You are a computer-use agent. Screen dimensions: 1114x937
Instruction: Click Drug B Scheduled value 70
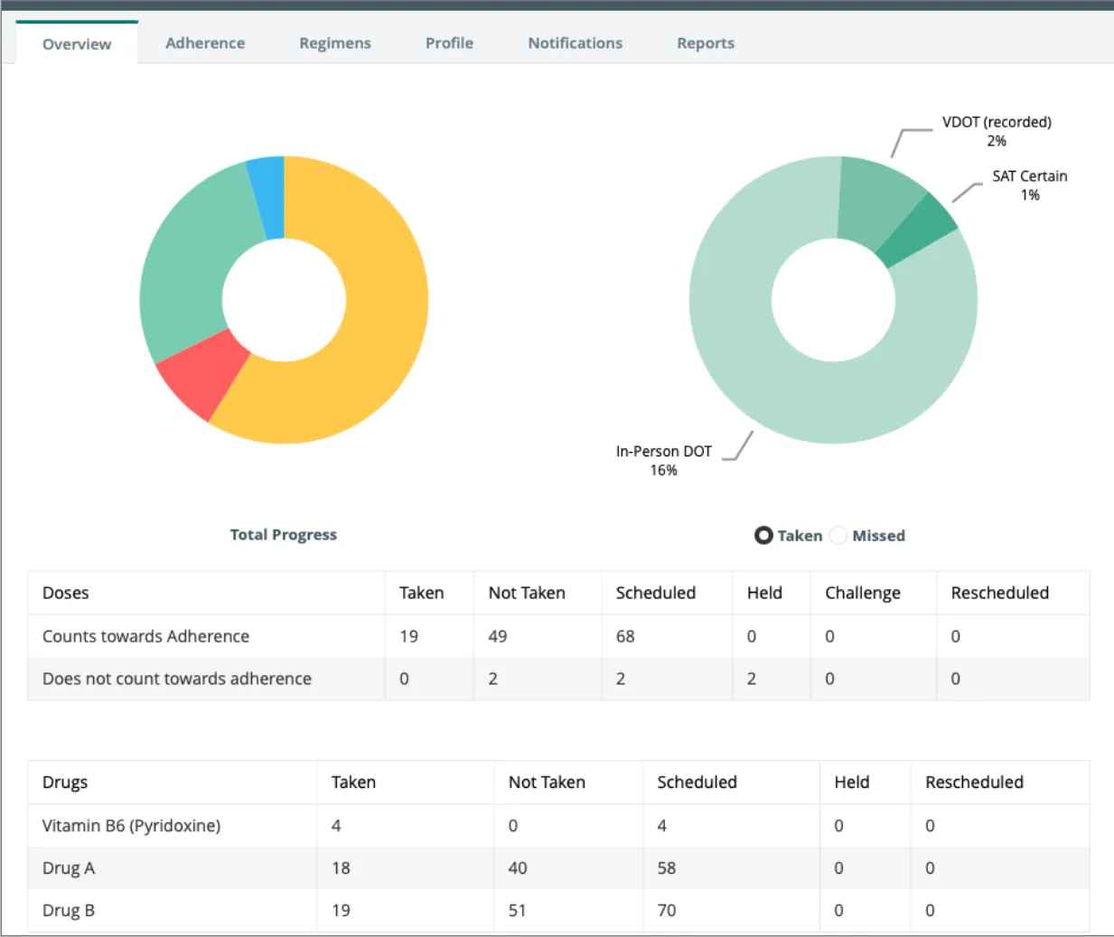tap(667, 910)
